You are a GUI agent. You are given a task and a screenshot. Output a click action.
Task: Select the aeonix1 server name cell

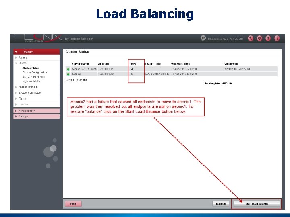pos(84,69)
